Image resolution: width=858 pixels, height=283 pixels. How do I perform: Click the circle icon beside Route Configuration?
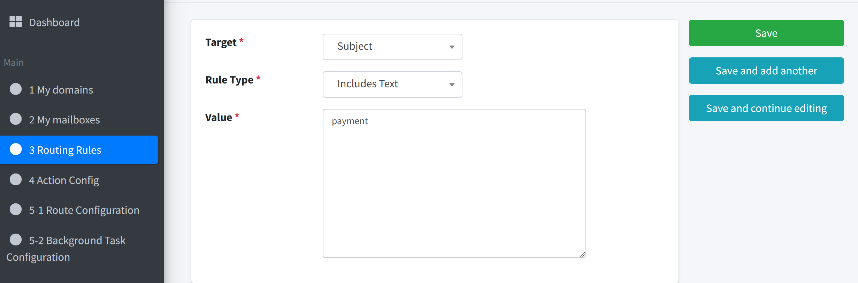coord(16,209)
